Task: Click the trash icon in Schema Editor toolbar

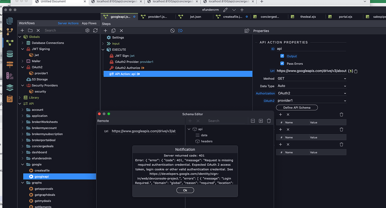Action: (x=269, y=121)
